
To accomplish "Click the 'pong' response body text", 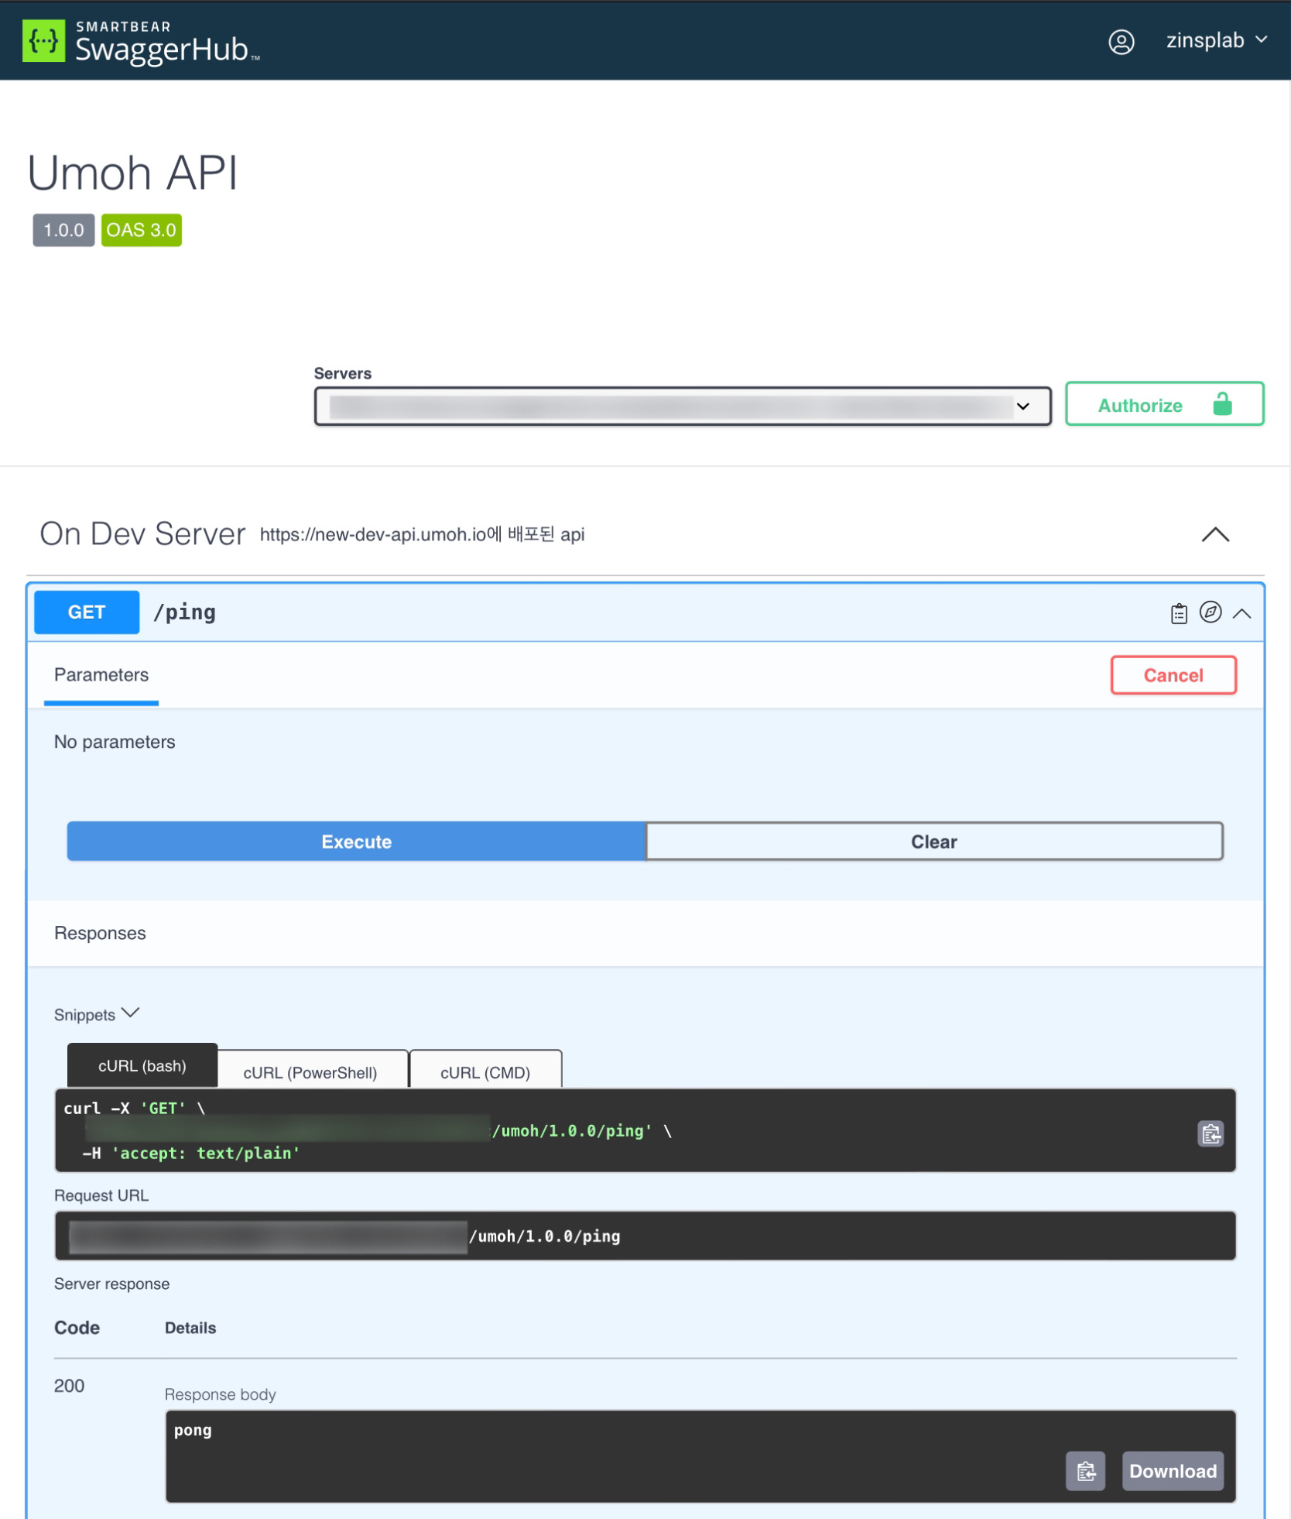I will tap(193, 1430).
